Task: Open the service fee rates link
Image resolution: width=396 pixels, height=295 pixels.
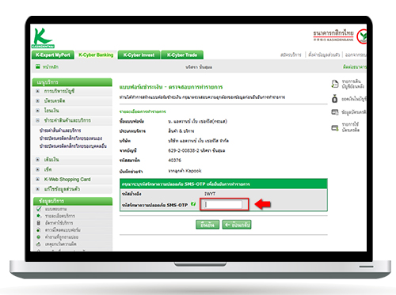Action: point(59,223)
